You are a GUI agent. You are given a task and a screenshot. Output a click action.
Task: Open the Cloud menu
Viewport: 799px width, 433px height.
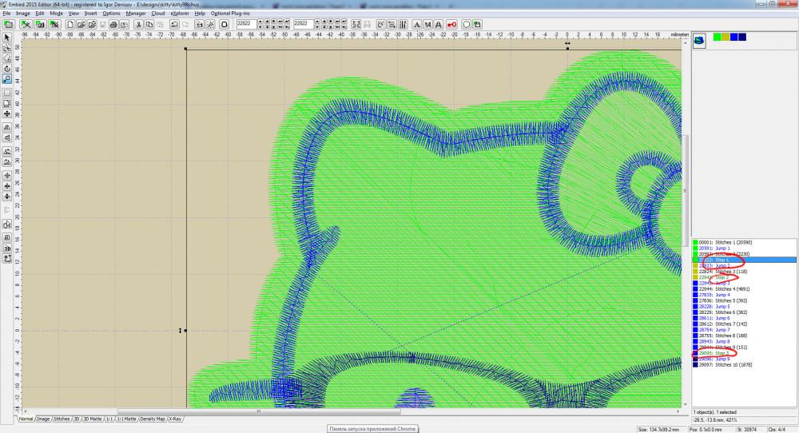pyautogui.click(x=158, y=14)
